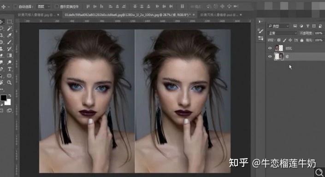
Task: Hide the selected bottom layer eye
Action: point(270,56)
